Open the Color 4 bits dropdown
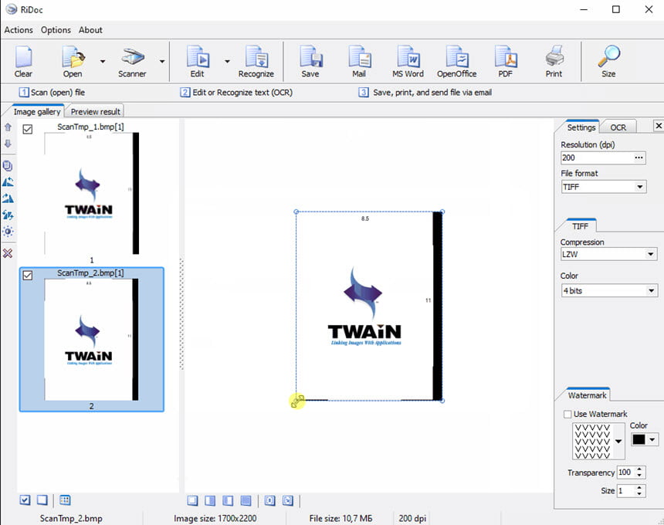Image resolution: width=664 pixels, height=525 pixels. pyautogui.click(x=651, y=290)
